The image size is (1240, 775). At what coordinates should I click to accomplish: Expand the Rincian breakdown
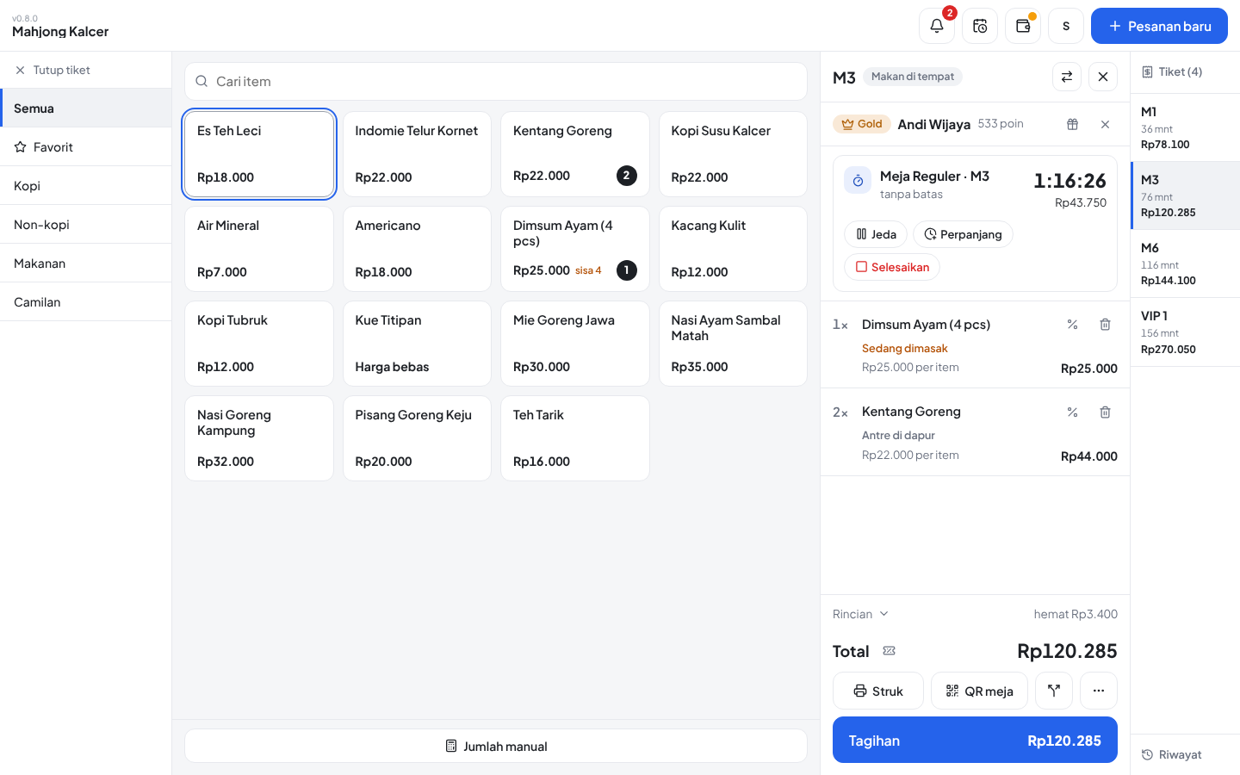click(x=860, y=614)
